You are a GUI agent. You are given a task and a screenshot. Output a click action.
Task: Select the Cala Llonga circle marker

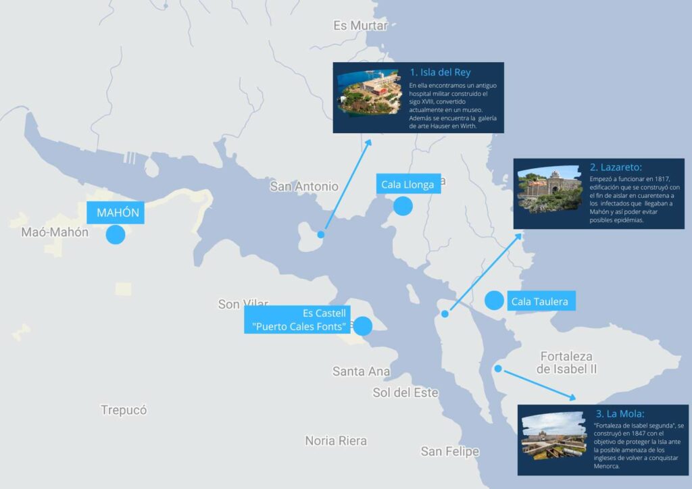tap(403, 206)
